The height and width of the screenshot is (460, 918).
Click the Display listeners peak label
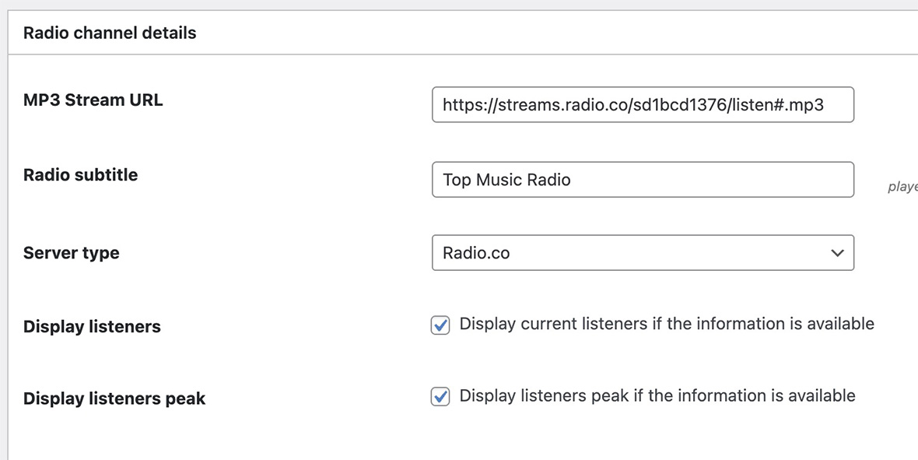click(x=114, y=399)
